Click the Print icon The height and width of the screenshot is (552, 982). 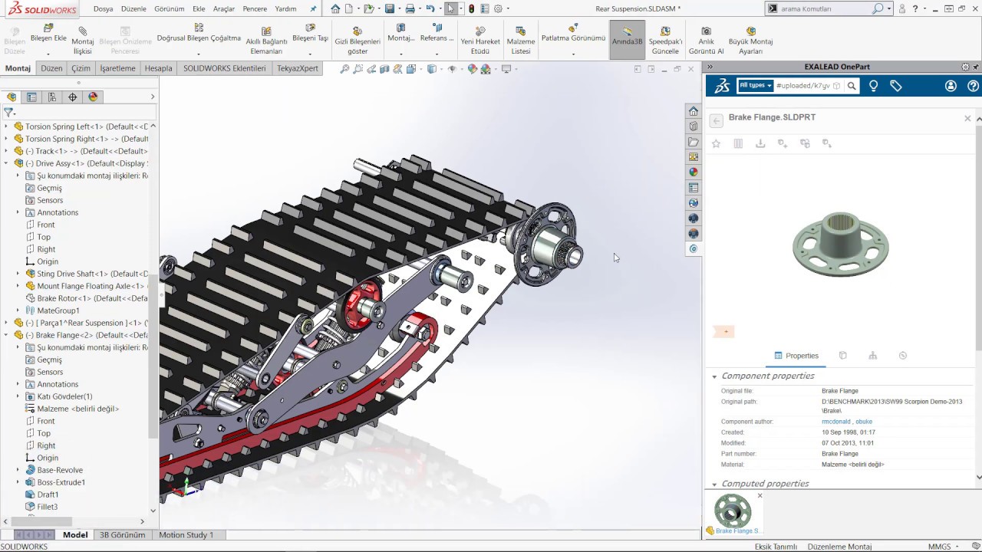(410, 9)
